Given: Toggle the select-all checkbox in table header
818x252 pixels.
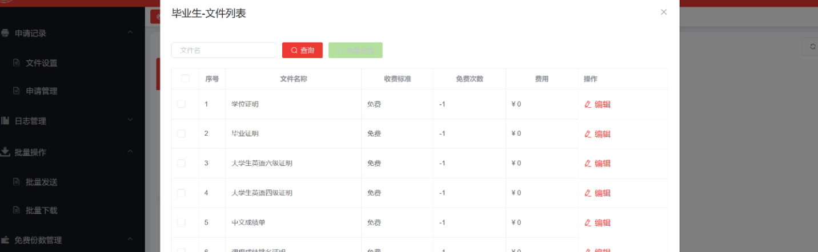Looking at the screenshot, I should (x=185, y=79).
